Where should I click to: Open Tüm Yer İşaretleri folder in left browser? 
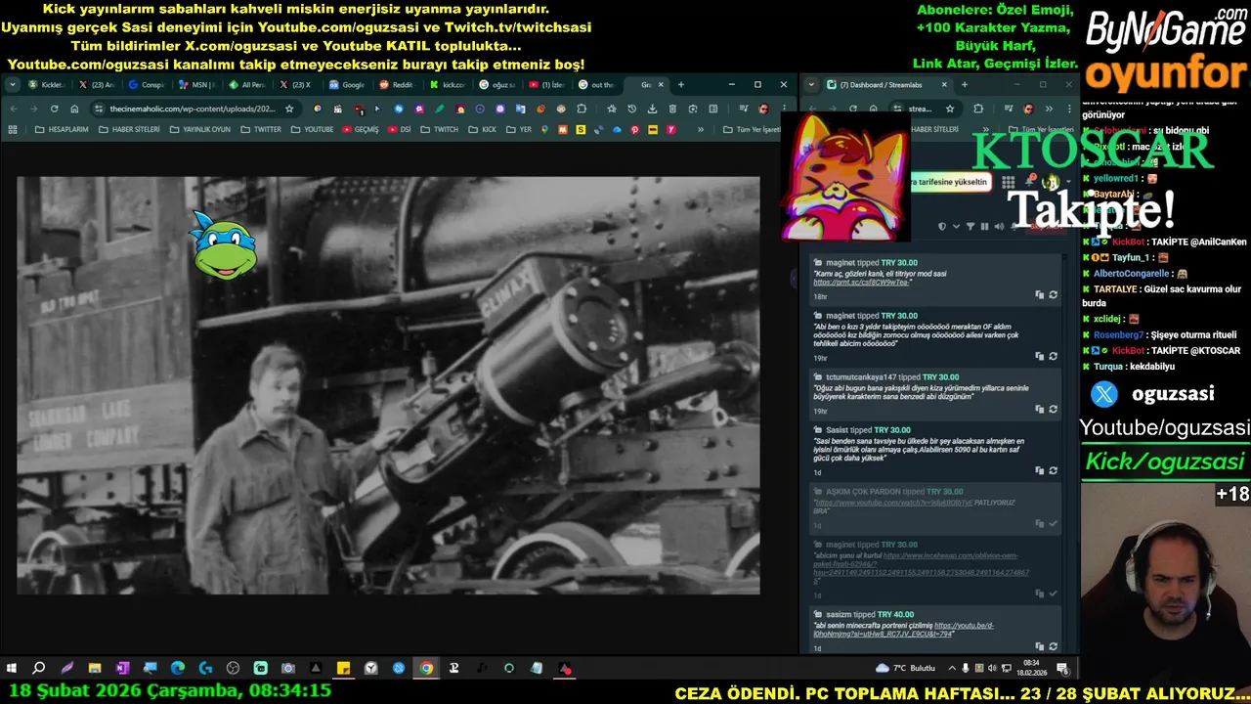(753, 129)
